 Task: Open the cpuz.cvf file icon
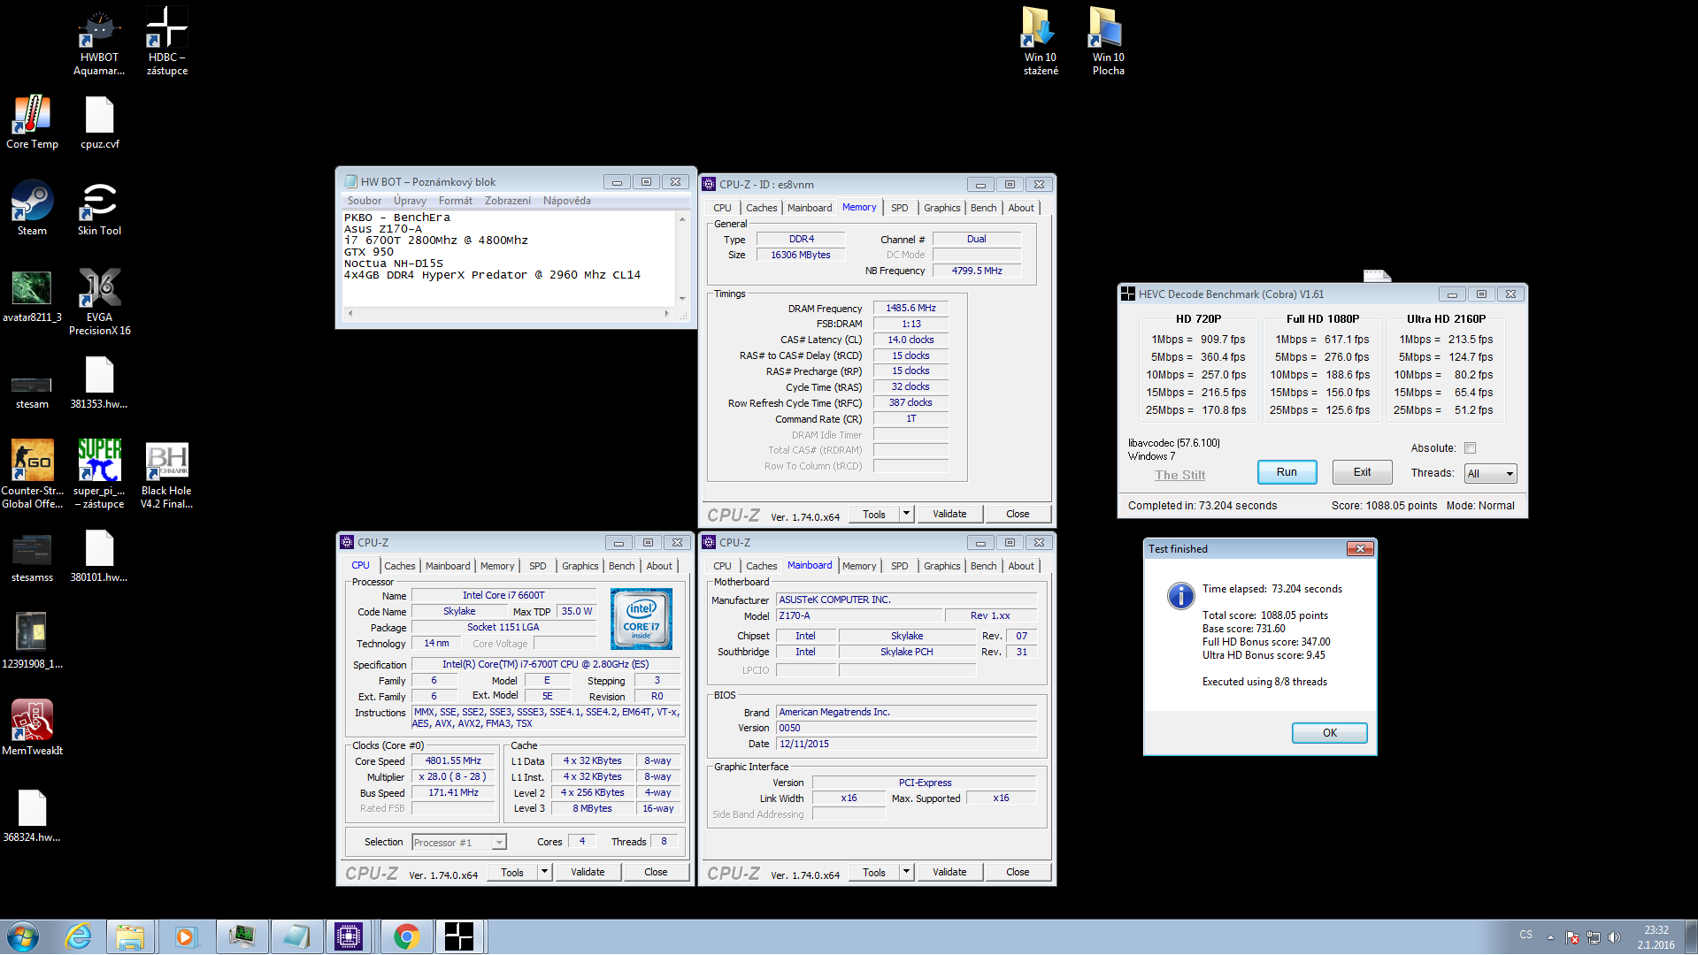point(99,122)
